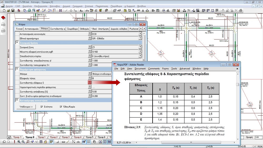This screenshot has height=148, width=263.
Task: Zoom out using the magnifier minus icon
Action: [23, 142]
